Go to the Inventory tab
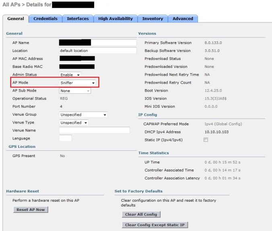This screenshot has height=231, width=272. (152, 18)
